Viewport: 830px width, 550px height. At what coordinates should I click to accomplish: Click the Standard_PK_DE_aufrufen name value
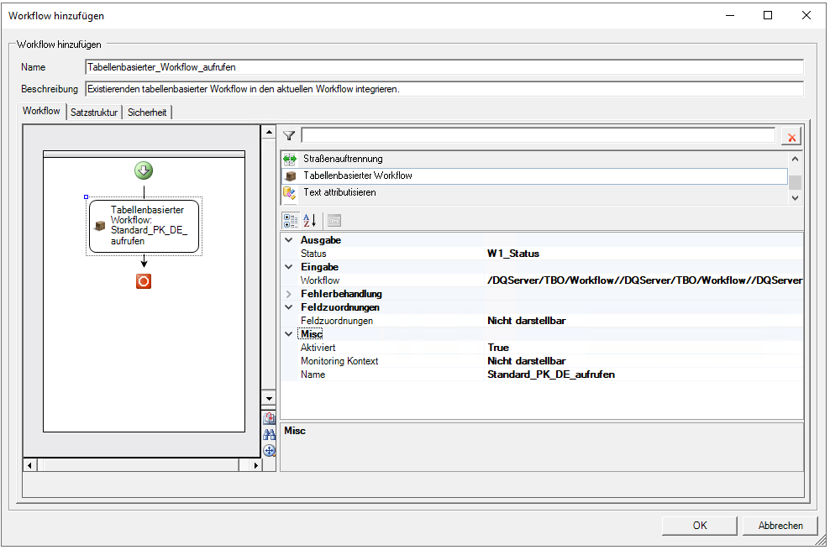[x=551, y=375]
